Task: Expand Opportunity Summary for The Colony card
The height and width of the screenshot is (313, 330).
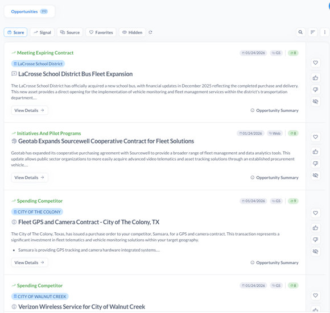Action: tap(274, 262)
